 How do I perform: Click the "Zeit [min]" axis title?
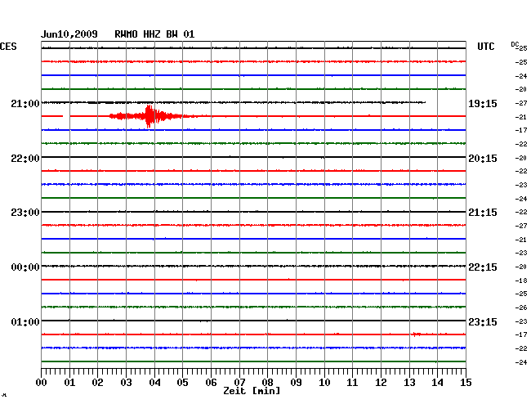tap(252, 391)
